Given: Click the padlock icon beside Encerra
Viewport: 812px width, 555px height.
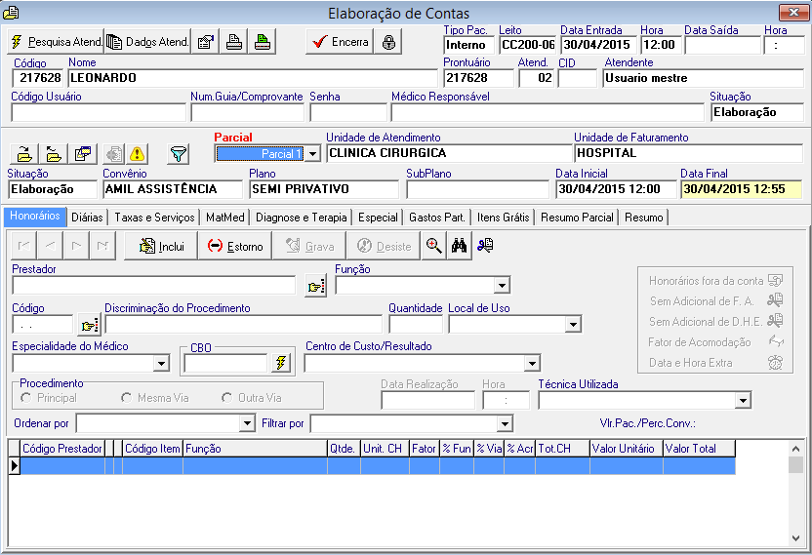Looking at the screenshot, I should 388,41.
